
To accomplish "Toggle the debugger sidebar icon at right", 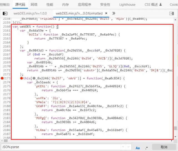I will (172, 13).
